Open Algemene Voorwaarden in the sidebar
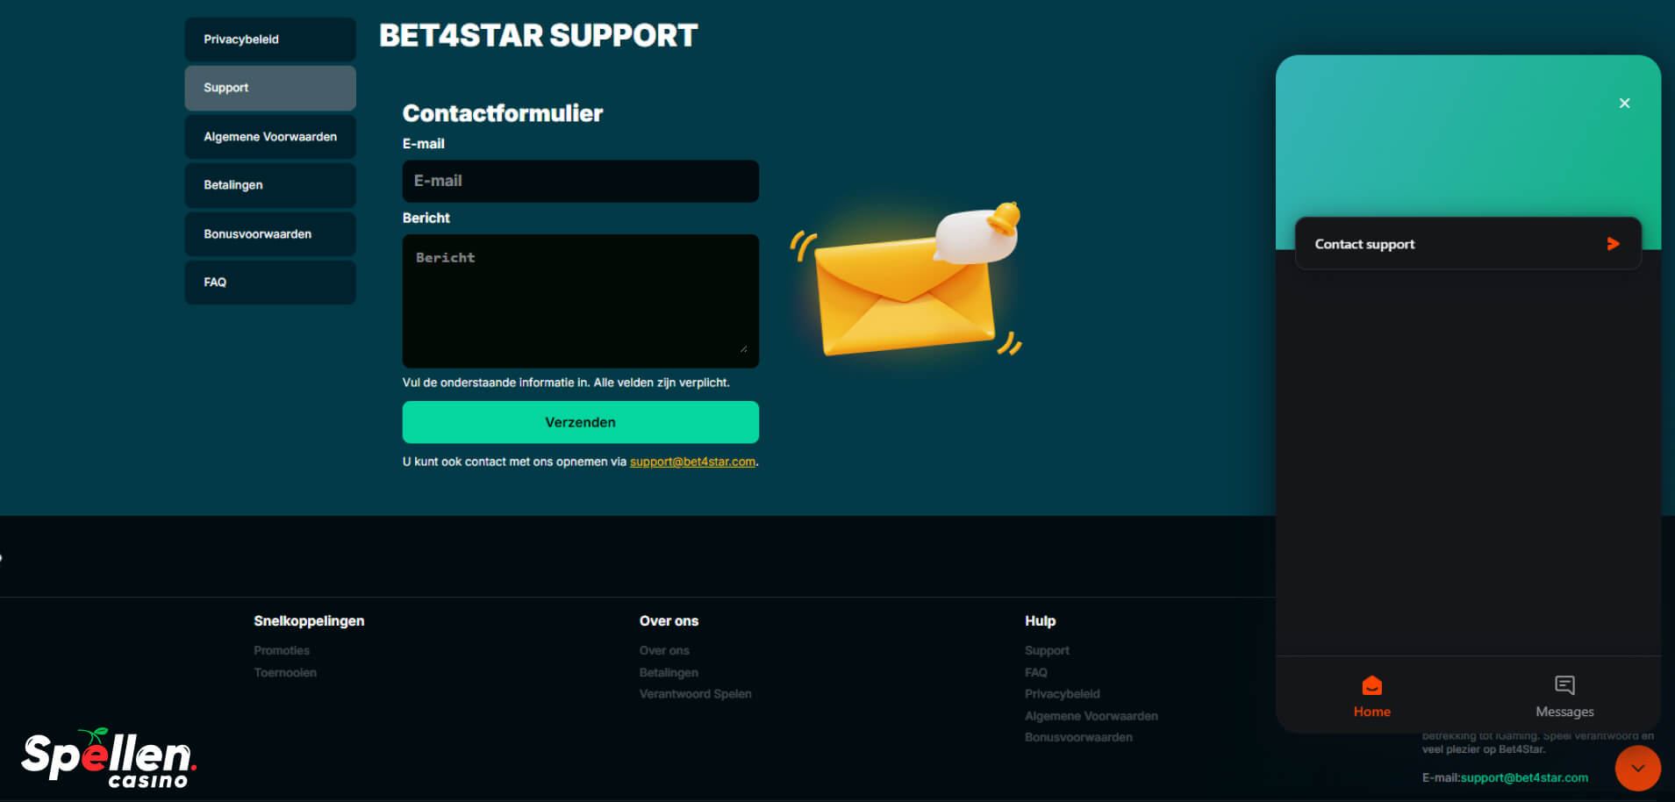The height and width of the screenshot is (802, 1675). pos(270,137)
